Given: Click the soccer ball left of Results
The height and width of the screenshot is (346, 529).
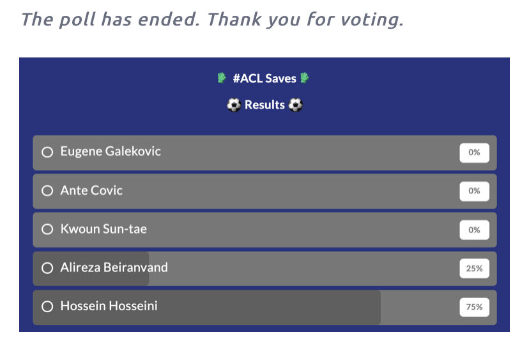Looking at the screenshot, I should (x=234, y=105).
